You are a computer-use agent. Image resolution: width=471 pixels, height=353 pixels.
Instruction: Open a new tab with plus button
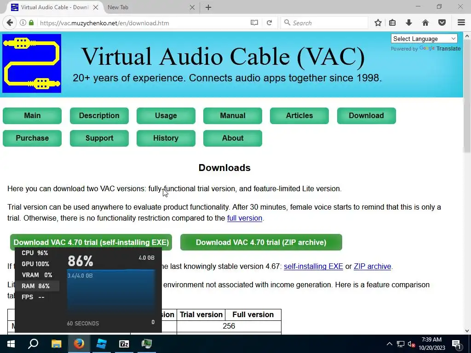(208, 7)
